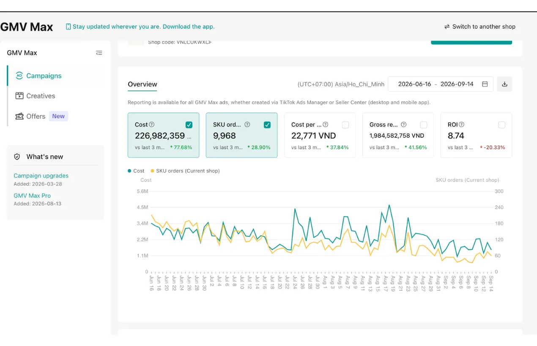Click the timezone text Asia/Ho_Chi_Minh
537x346 pixels.
click(x=360, y=84)
